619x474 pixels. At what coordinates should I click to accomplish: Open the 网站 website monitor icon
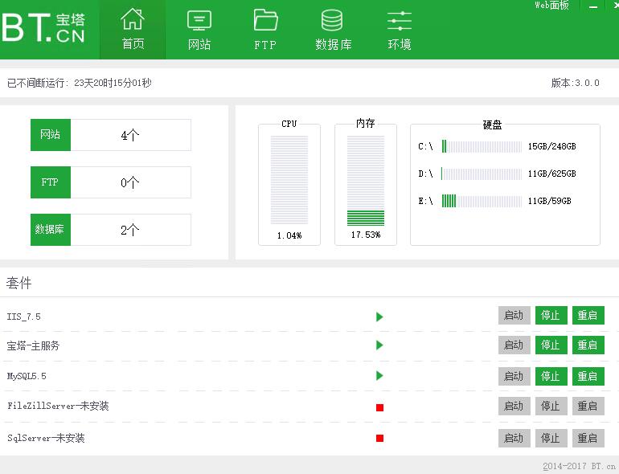199,21
